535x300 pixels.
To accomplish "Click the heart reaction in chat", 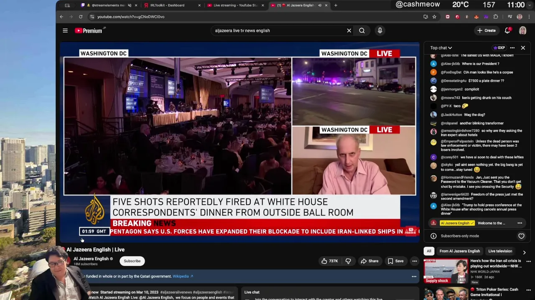I will pyautogui.click(x=521, y=236).
